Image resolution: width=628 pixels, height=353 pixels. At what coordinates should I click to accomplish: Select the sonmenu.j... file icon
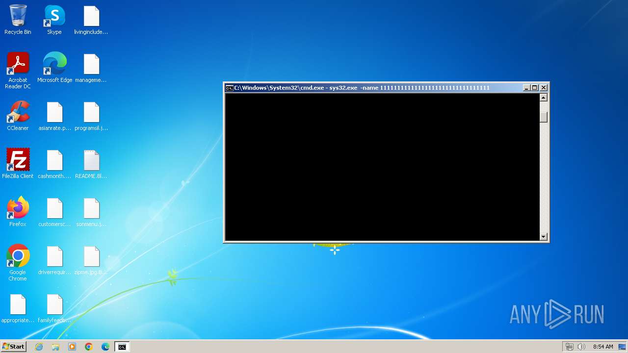pyautogui.click(x=91, y=212)
